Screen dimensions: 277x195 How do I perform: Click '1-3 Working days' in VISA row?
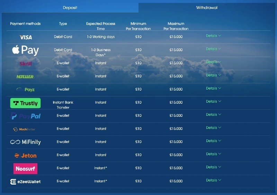(101, 37)
